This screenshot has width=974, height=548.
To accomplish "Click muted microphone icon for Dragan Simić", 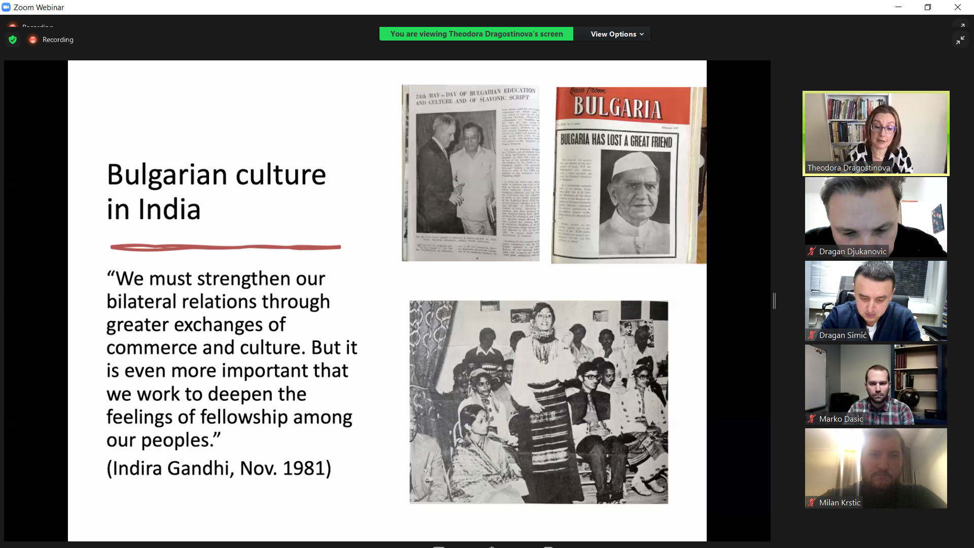I will [812, 335].
